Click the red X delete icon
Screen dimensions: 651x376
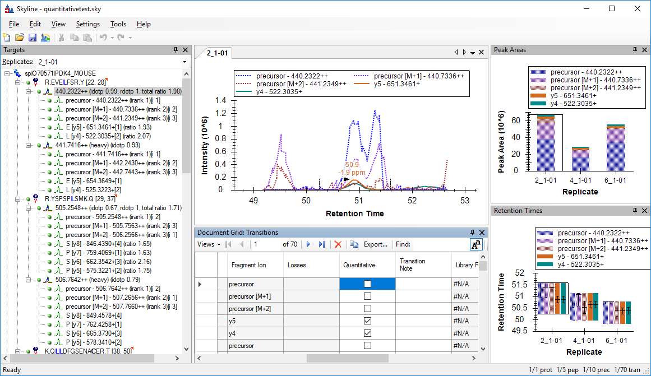pyautogui.click(x=338, y=244)
